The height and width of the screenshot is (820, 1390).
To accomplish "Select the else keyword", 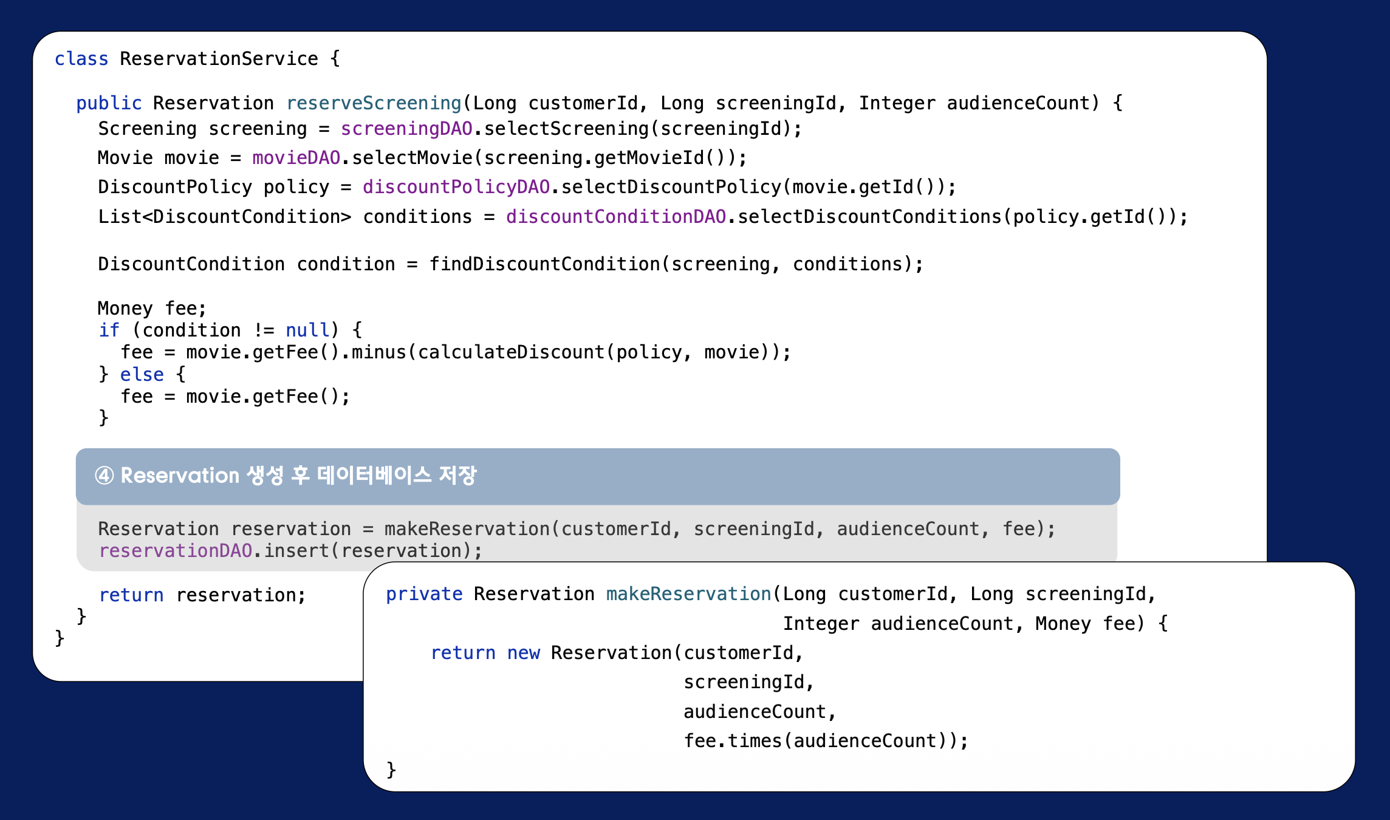I will click(x=142, y=375).
